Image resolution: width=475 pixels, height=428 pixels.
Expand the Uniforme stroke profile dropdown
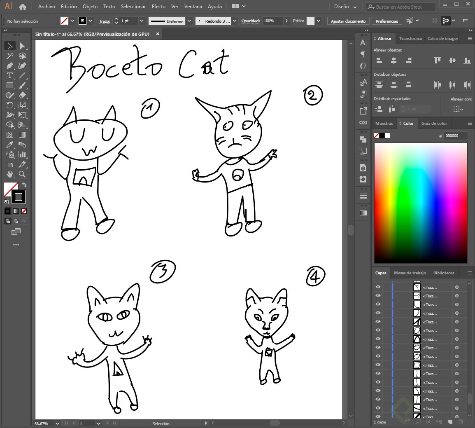pos(189,21)
